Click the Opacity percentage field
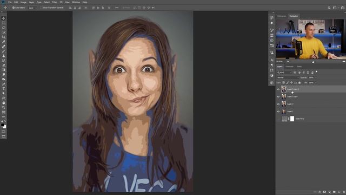 tap(311, 77)
